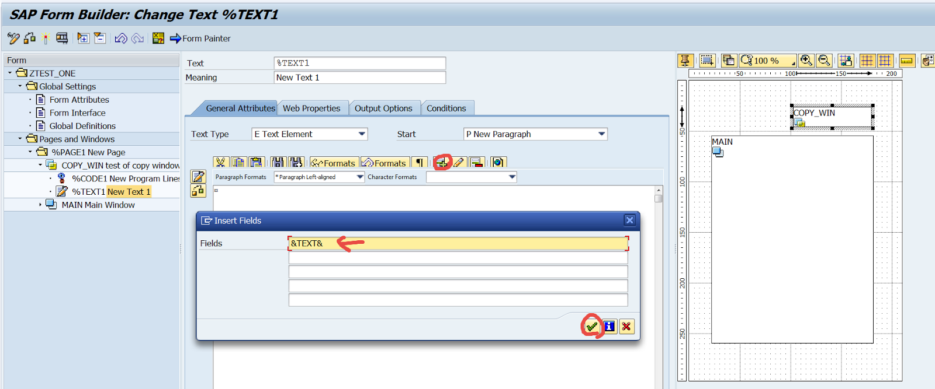Viewport: 935px width, 389px height.
Task: Click the full-screen Text Editor icon left of text area
Action: [x=198, y=177]
